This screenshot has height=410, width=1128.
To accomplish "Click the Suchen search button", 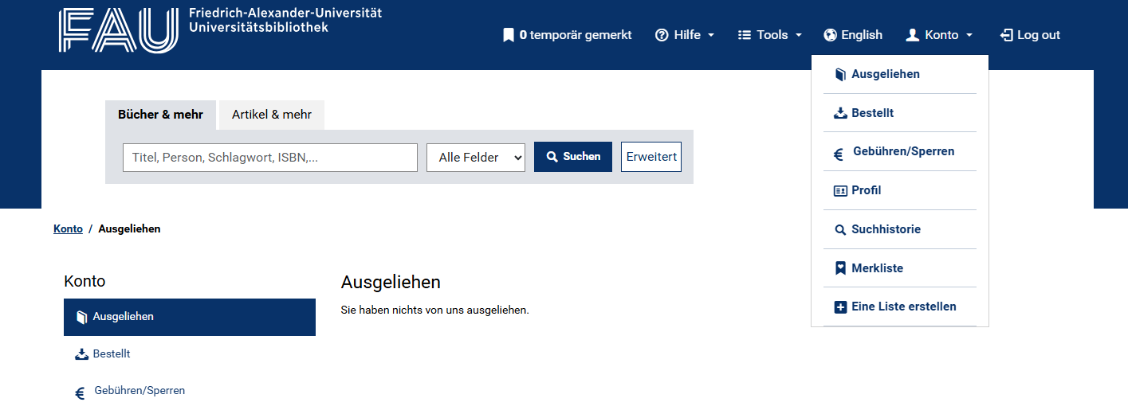I will click(573, 157).
